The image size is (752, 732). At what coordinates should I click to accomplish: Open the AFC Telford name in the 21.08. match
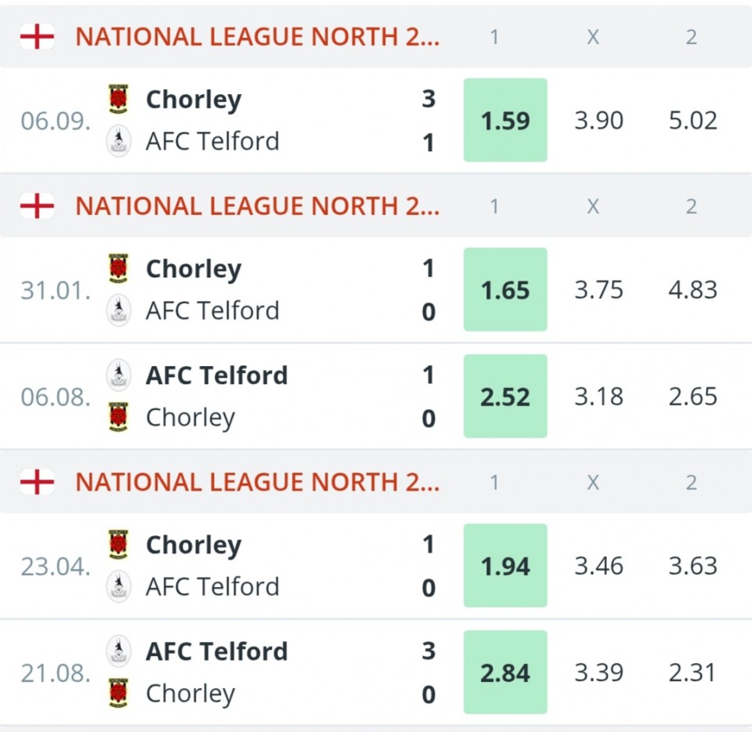click(216, 651)
